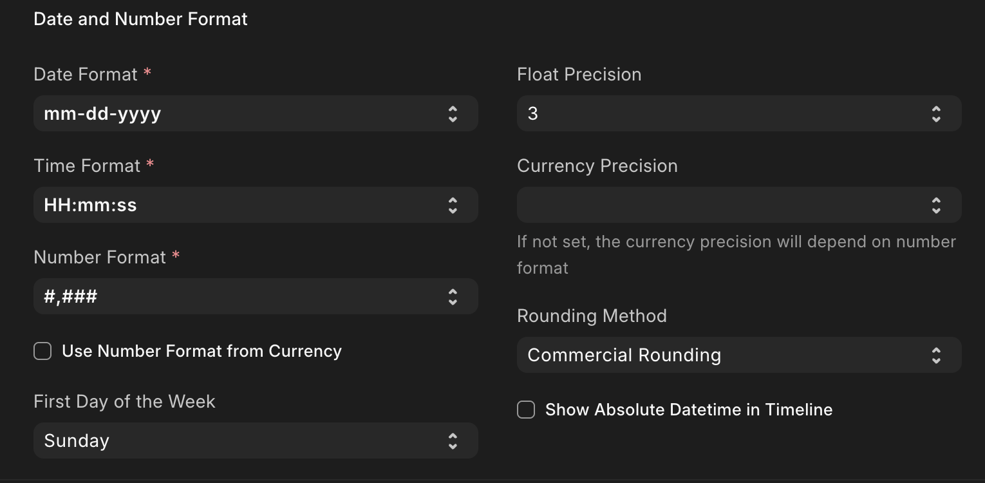The height and width of the screenshot is (483, 985).
Task: Click the chevron icon in Time Format field
Action: [453, 205]
